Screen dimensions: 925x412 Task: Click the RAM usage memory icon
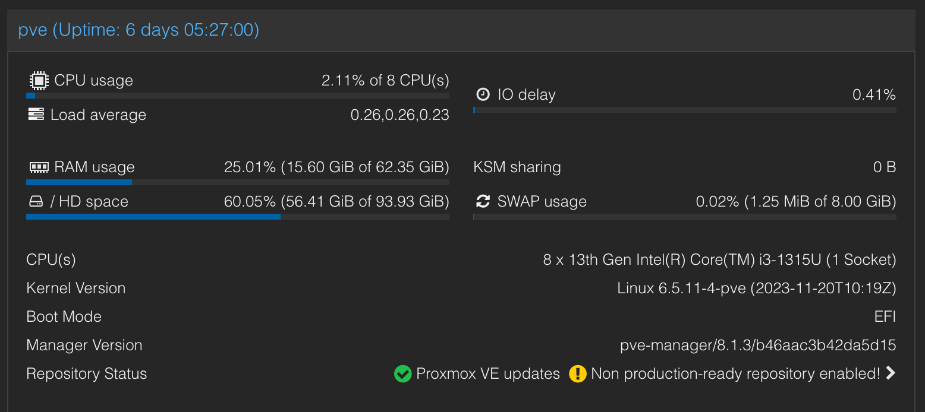(x=39, y=167)
